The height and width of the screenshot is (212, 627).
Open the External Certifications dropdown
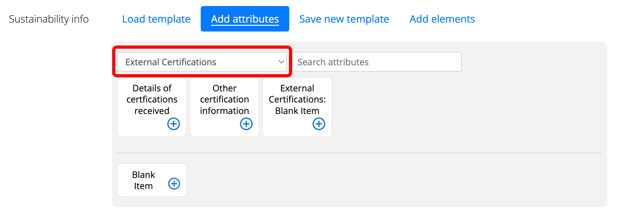(202, 62)
